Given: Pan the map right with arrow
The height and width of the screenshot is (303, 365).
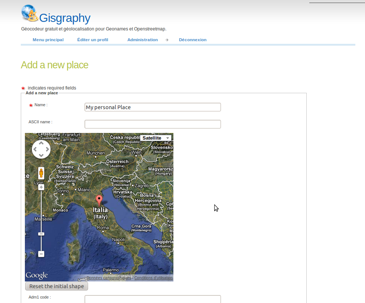Looking at the screenshot, I should (x=47, y=149).
